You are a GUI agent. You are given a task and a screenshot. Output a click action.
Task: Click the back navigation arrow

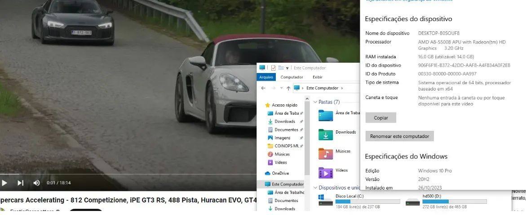click(263, 88)
